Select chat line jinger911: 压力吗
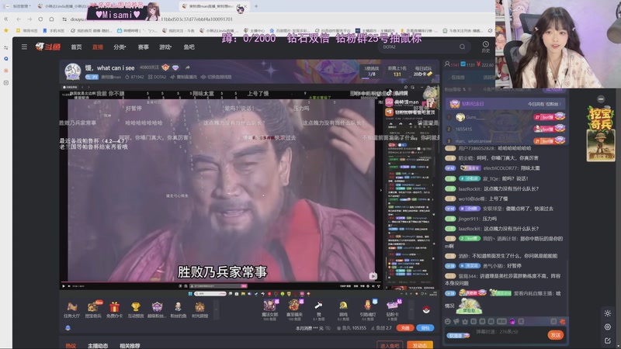 click(x=471, y=219)
